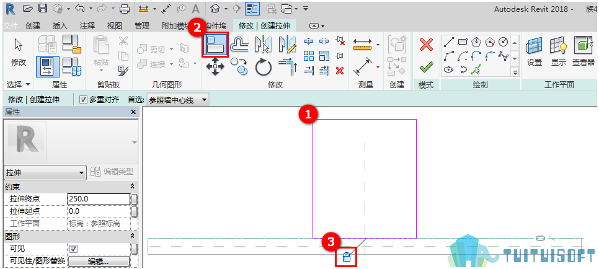Click the red Cancel Edit Mode X
This screenshot has height=269, width=599.
pos(426,45)
